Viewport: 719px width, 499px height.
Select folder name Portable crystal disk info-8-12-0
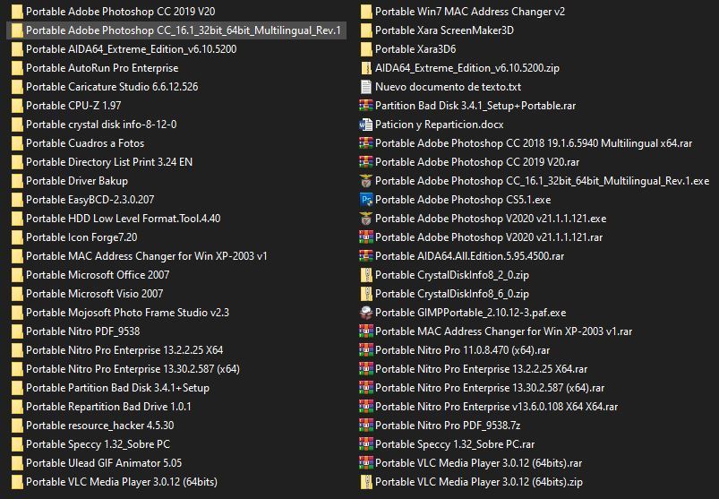101,125
